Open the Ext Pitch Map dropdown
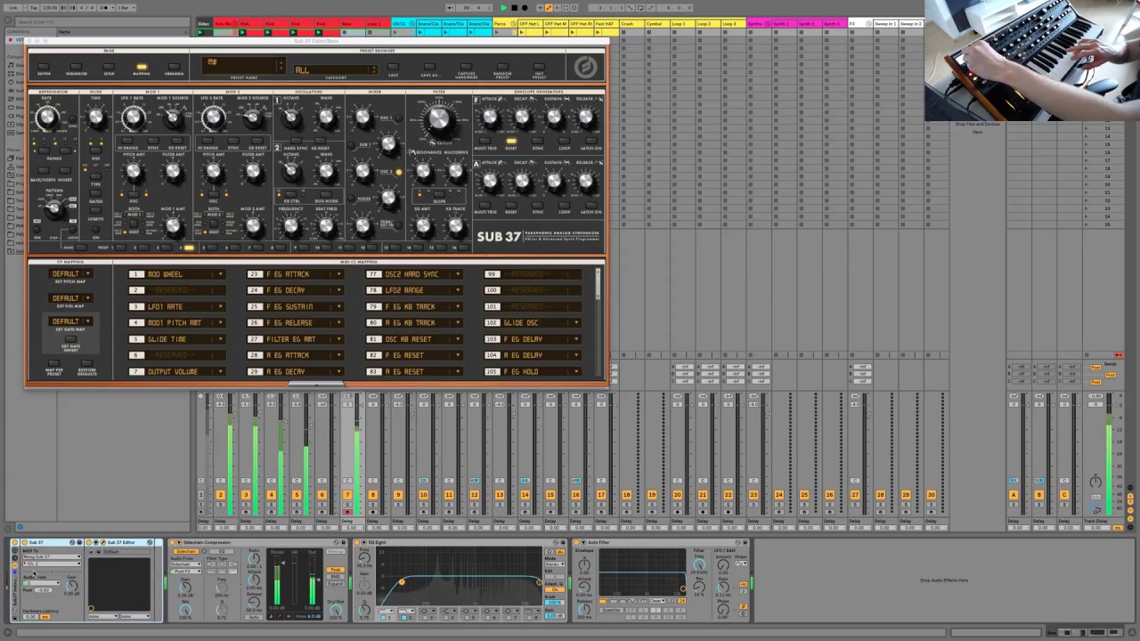Image resolution: width=1140 pixels, height=641 pixels. coord(70,274)
